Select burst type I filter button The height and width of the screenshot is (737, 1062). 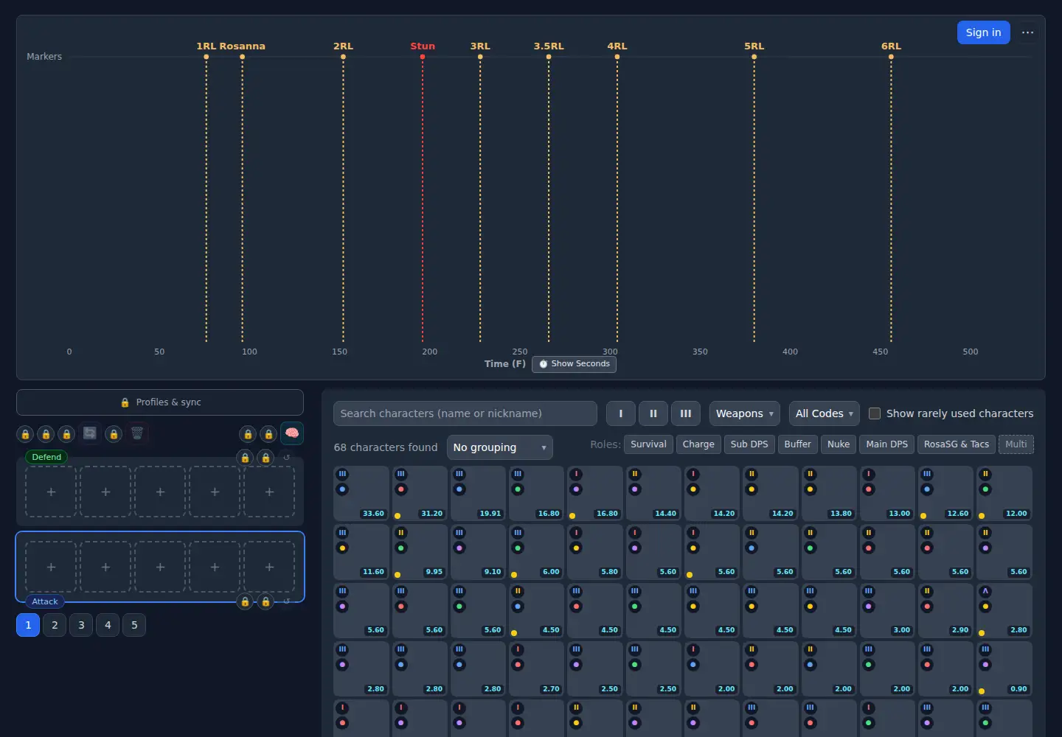(x=621, y=413)
